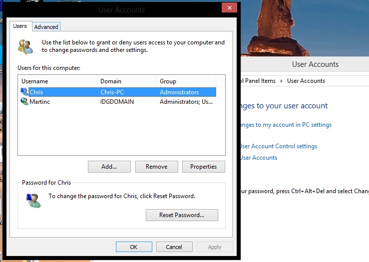The height and width of the screenshot is (262, 369).
Task: Expand the breadcrumb arrow before User Accounts
Action: 281,81
